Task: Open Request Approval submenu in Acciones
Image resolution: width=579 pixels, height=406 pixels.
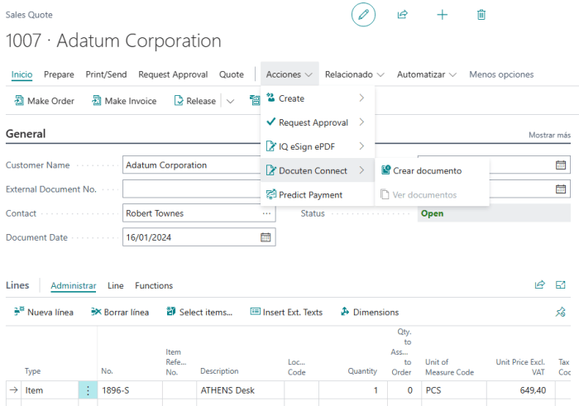Action: click(318, 122)
